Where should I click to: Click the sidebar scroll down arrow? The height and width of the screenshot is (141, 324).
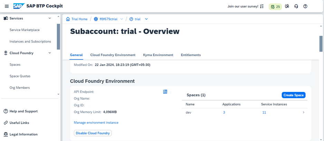click(x=58, y=94)
